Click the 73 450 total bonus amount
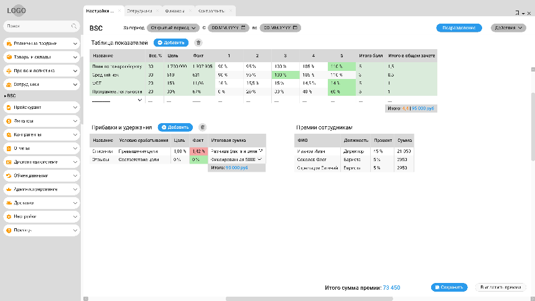Image resolution: width=535 pixels, height=301 pixels. (391, 288)
